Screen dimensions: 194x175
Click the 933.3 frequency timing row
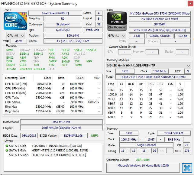tap(146, 99)
